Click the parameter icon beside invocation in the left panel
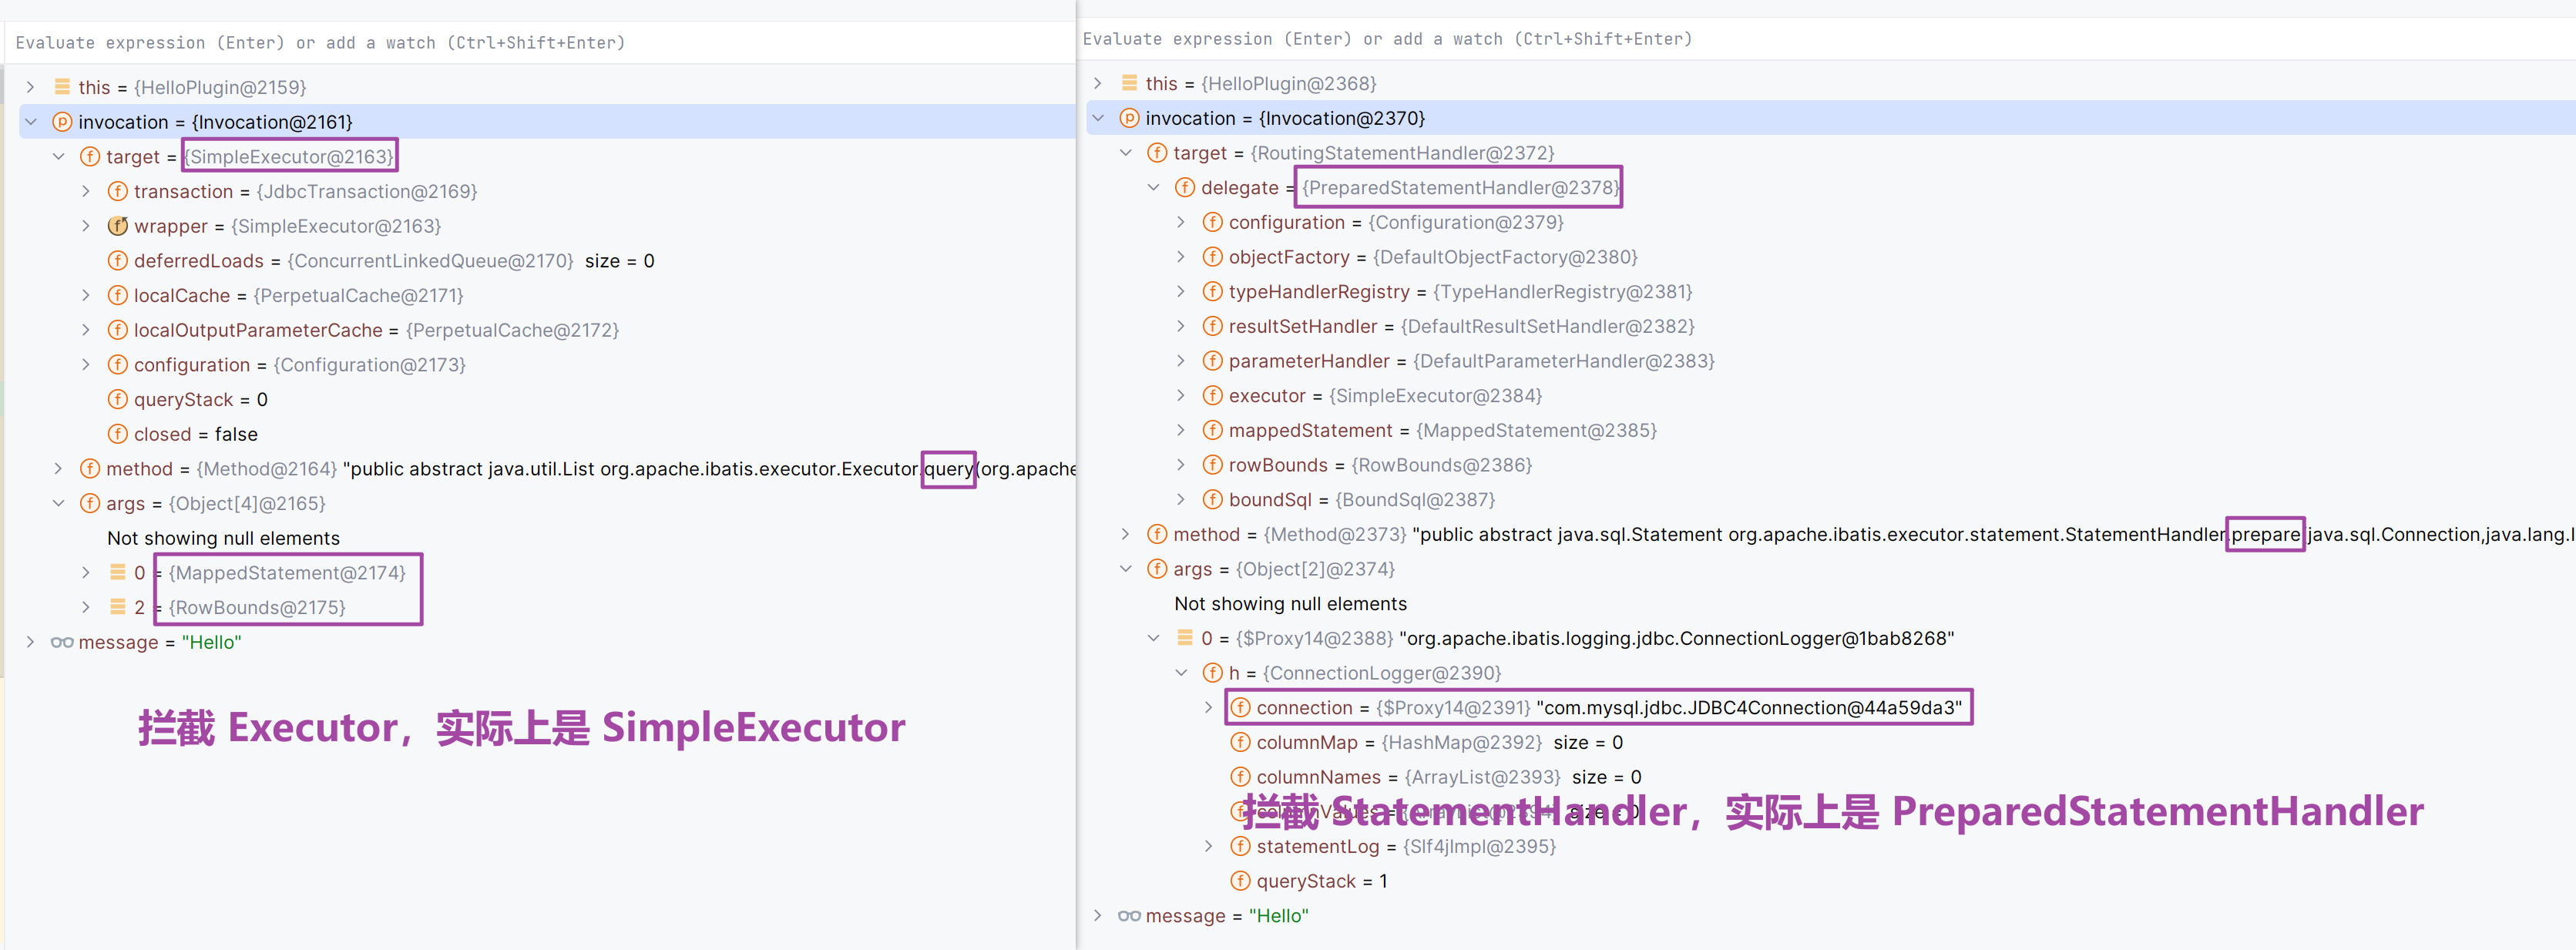 click(62, 122)
